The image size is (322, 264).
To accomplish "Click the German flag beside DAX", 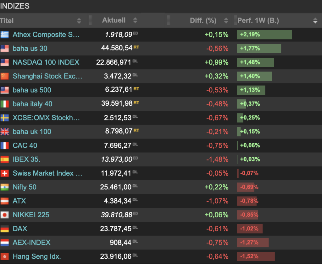I will tap(4, 229).
